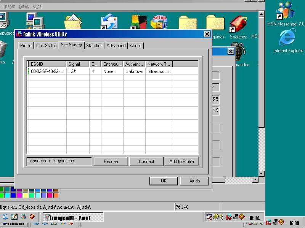Click the 76,140 coordinates in status bar
This screenshot has height=228, width=305.
pos(182,207)
